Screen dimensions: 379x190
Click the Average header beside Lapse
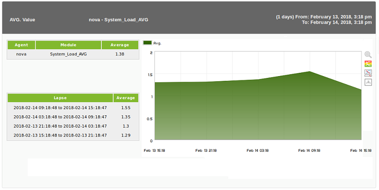[126, 98]
